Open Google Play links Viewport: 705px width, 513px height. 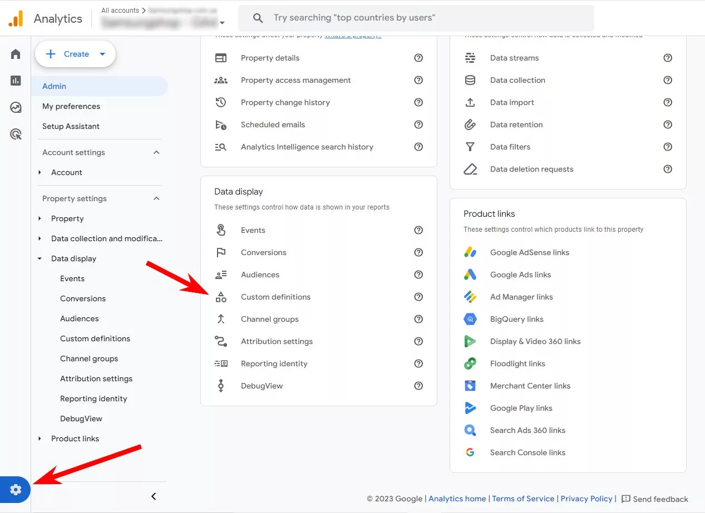521,408
